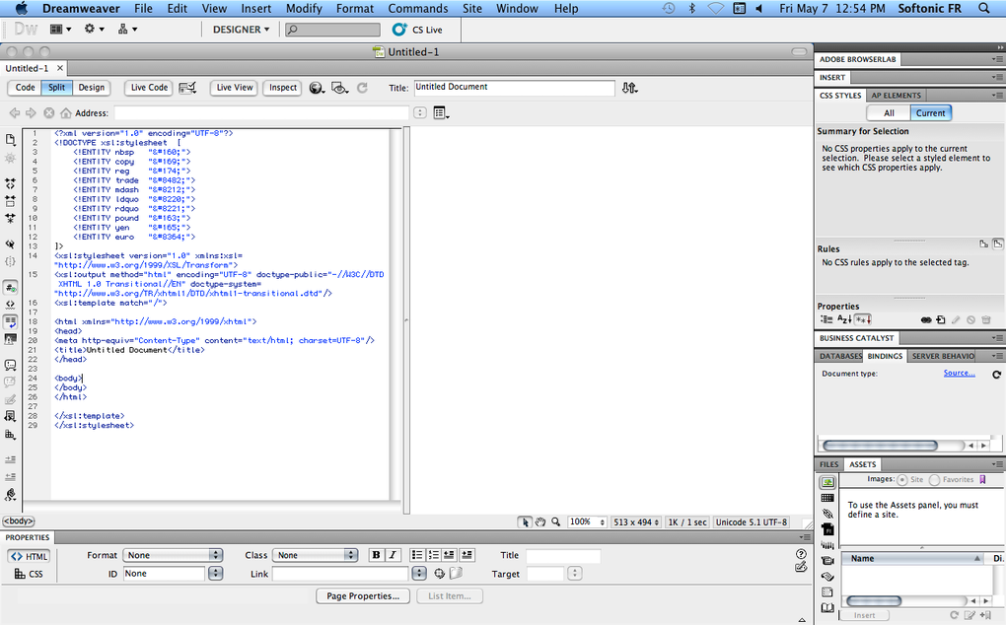1006x625 pixels.
Task: Show Colors category in Assets panel
Action: coord(827,498)
